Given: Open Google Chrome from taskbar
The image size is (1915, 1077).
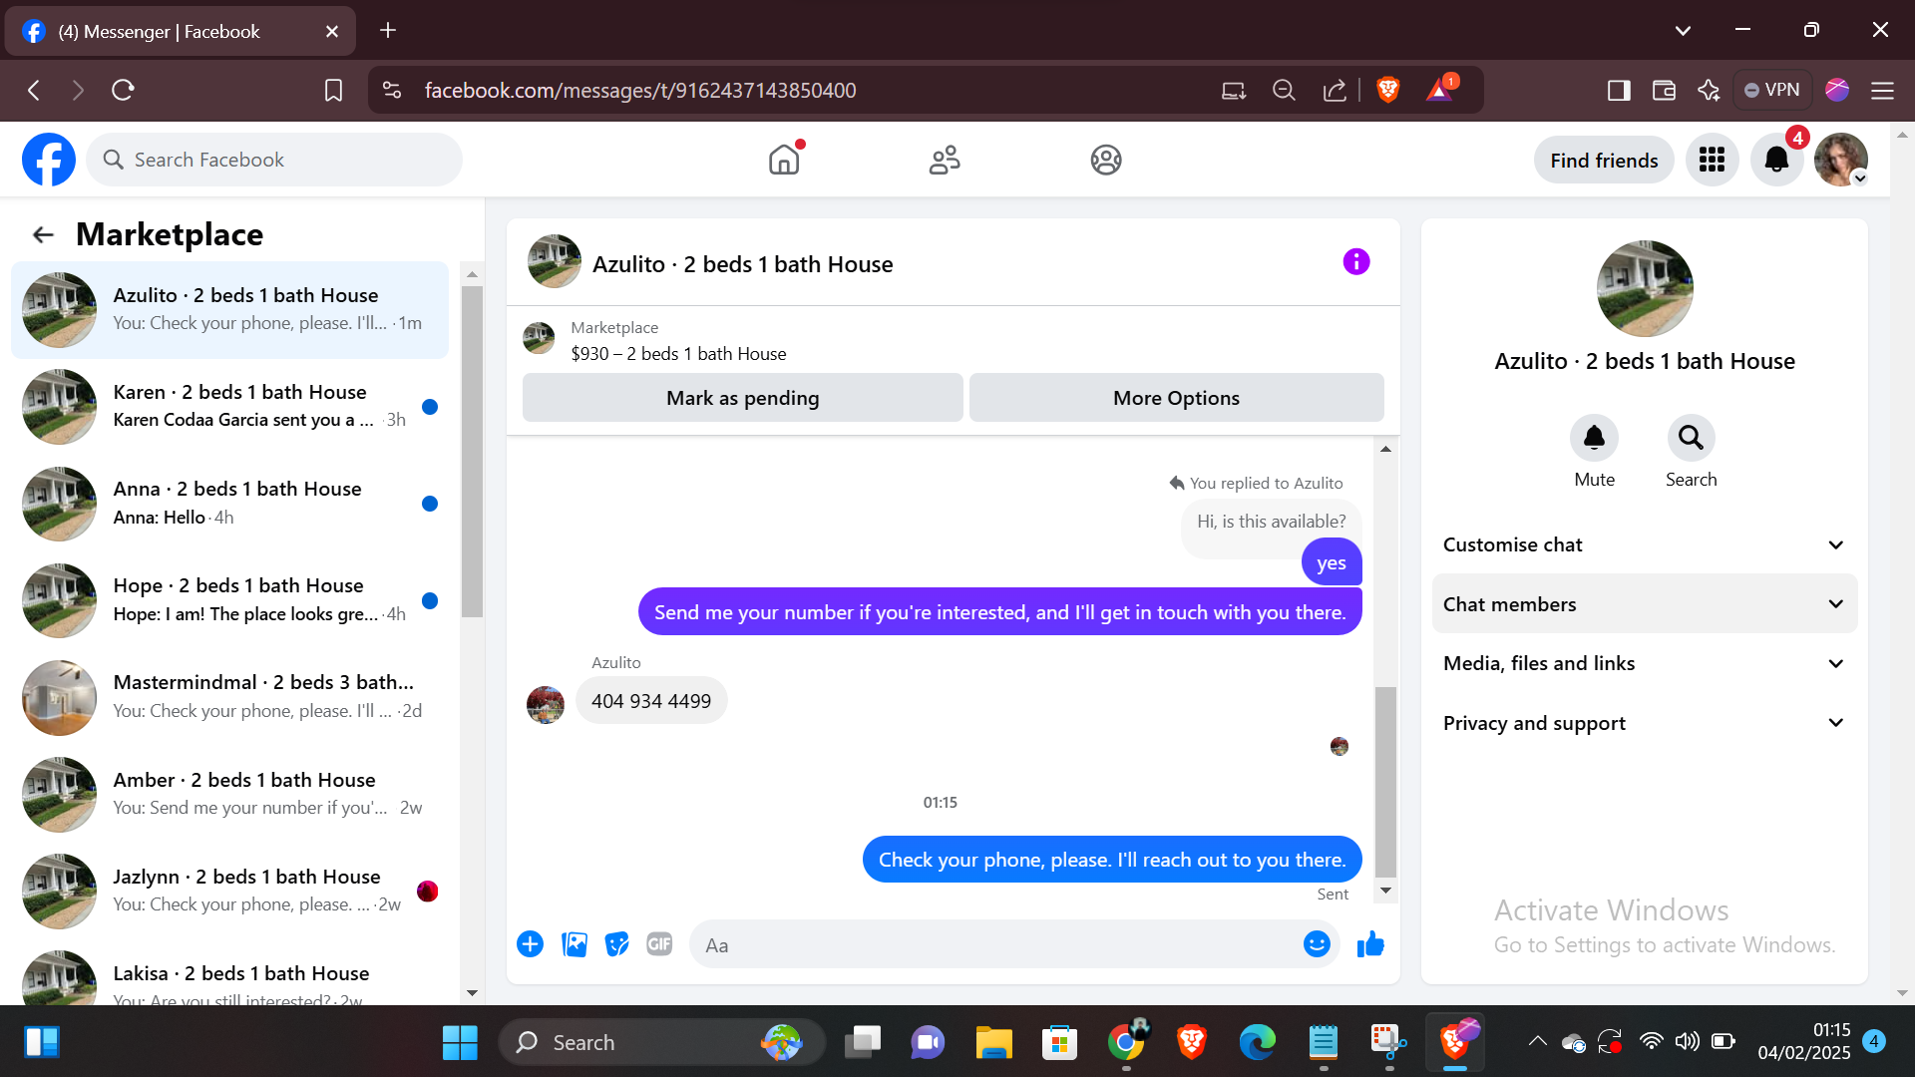Looking at the screenshot, I should 1126,1042.
